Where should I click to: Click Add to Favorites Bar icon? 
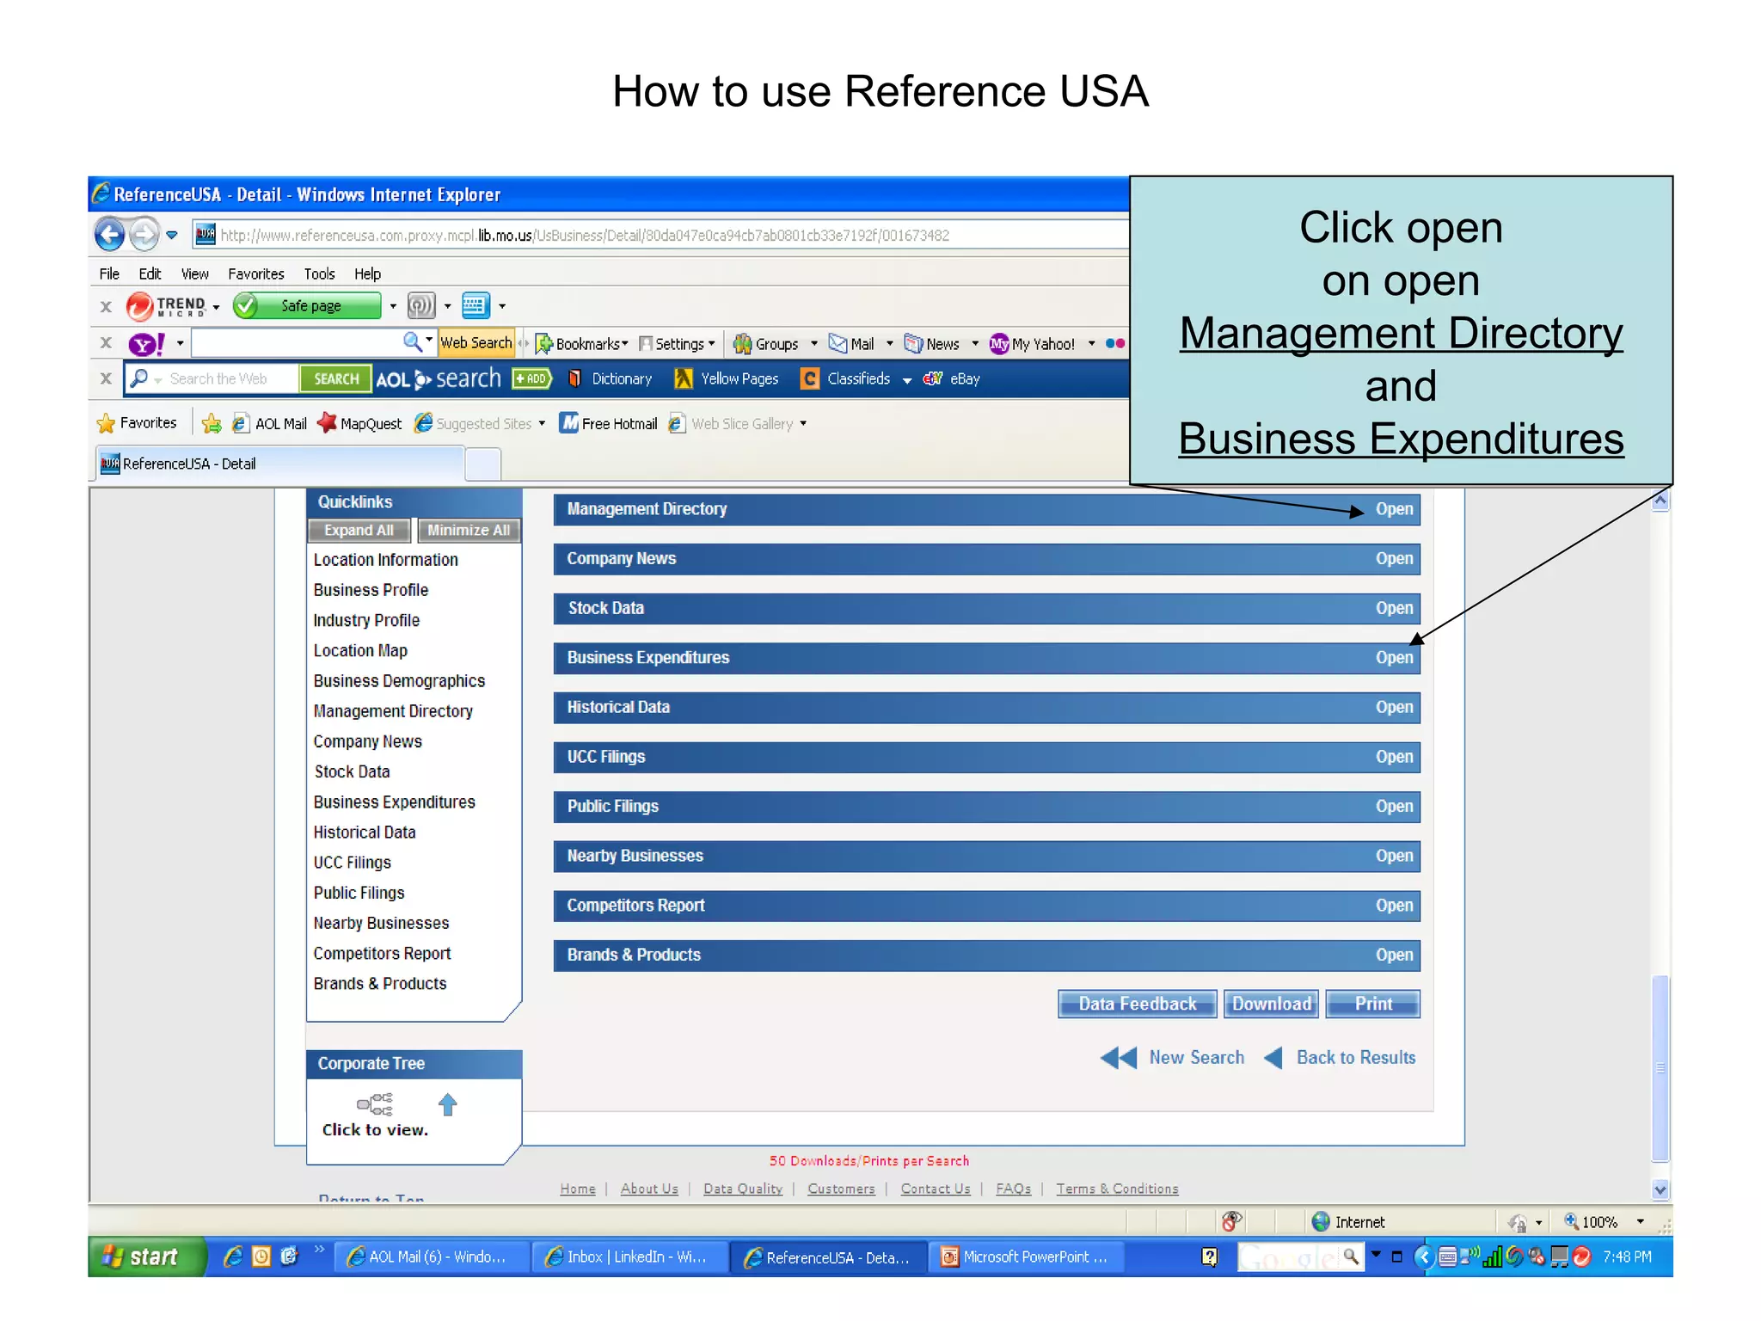(211, 423)
